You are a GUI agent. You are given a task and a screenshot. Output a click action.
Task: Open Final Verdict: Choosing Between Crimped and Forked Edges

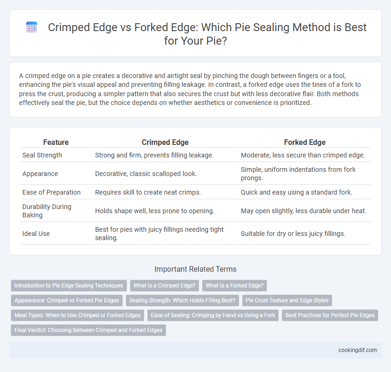[x=88, y=330]
